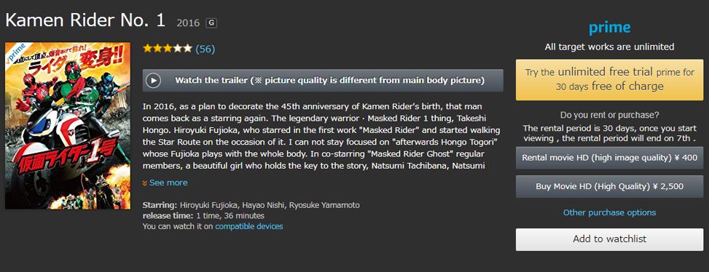Click the 2016 release year label

pyautogui.click(x=188, y=23)
